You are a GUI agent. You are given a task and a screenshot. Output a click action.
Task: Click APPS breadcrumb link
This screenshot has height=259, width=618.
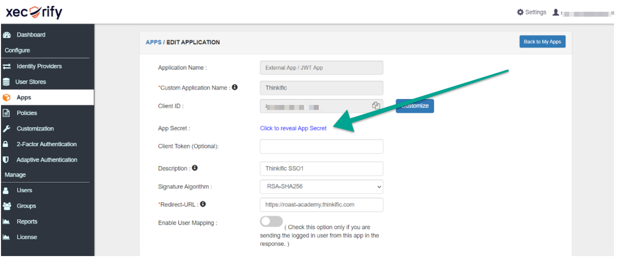(x=154, y=42)
